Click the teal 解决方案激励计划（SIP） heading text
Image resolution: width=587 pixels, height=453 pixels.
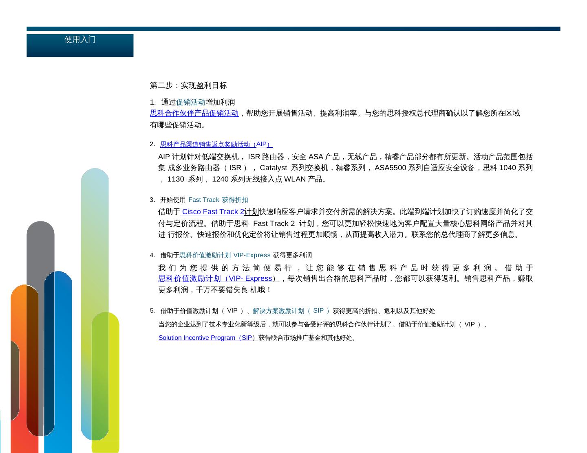291,311
